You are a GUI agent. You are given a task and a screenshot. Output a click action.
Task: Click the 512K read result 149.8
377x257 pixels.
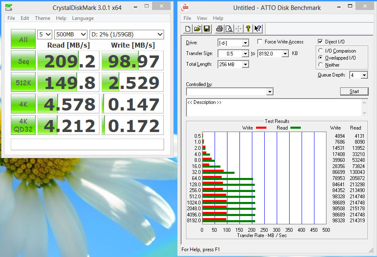pyautogui.click(x=68, y=82)
